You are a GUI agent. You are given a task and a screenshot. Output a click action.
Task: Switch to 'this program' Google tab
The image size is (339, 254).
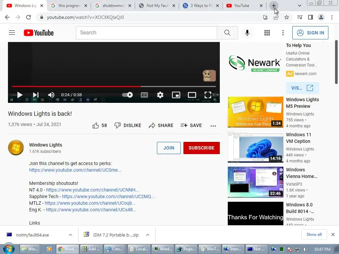tap(70, 6)
